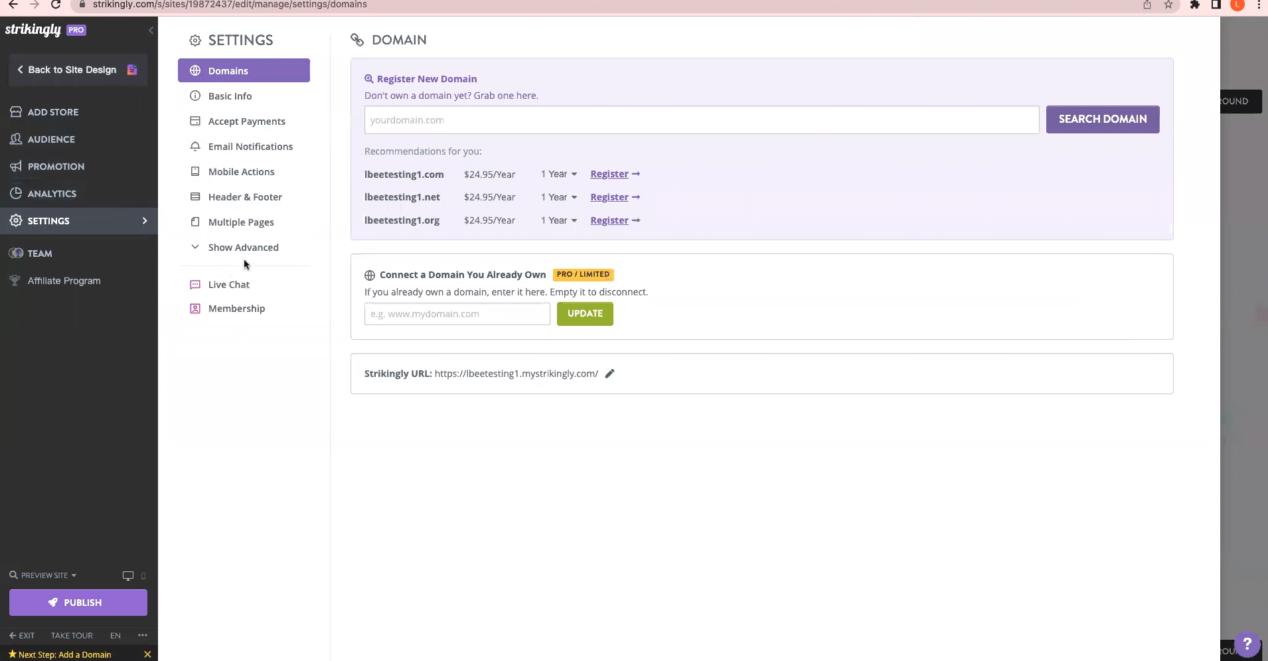Viewport: 1268px width, 661px height.
Task: Focus the yourdomain.com search field
Action: pyautogui.click(x=702, y=120)
